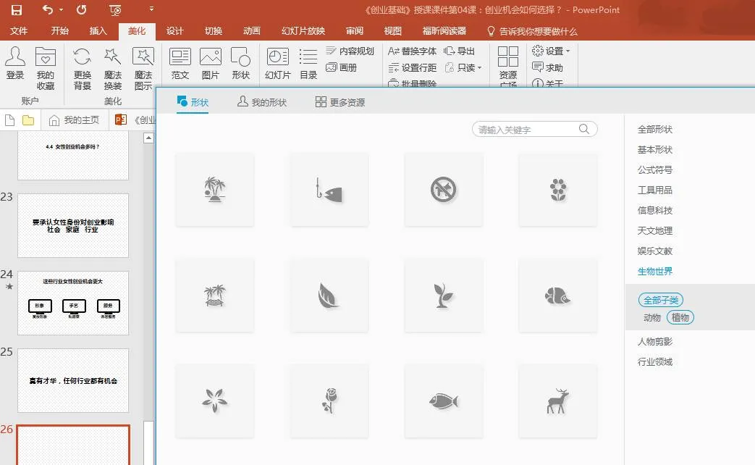Select the palm tree island shape
Image resolution: width=755 pixels, height=465 pixels.
pos(215,189)
